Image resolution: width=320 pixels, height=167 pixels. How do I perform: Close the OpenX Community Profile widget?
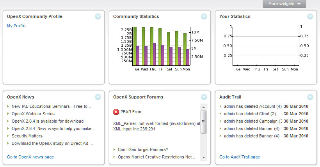[x=98, y=16]
